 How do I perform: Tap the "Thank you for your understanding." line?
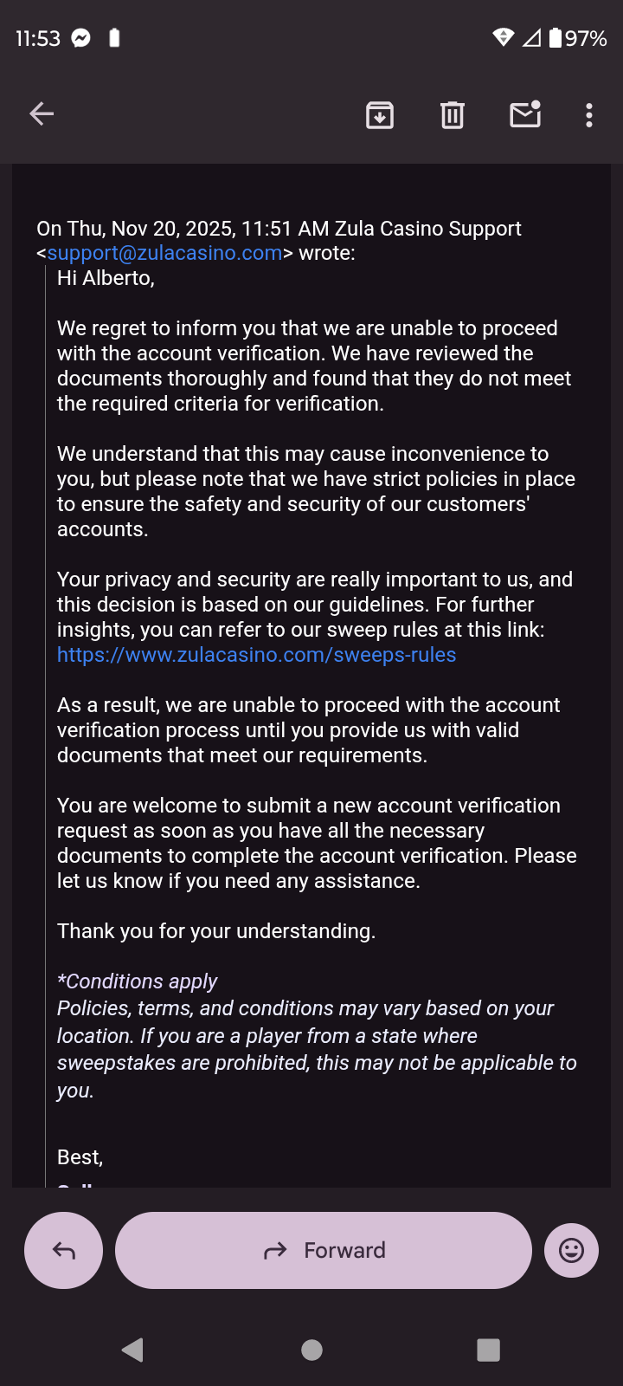[x=216, y=931]
